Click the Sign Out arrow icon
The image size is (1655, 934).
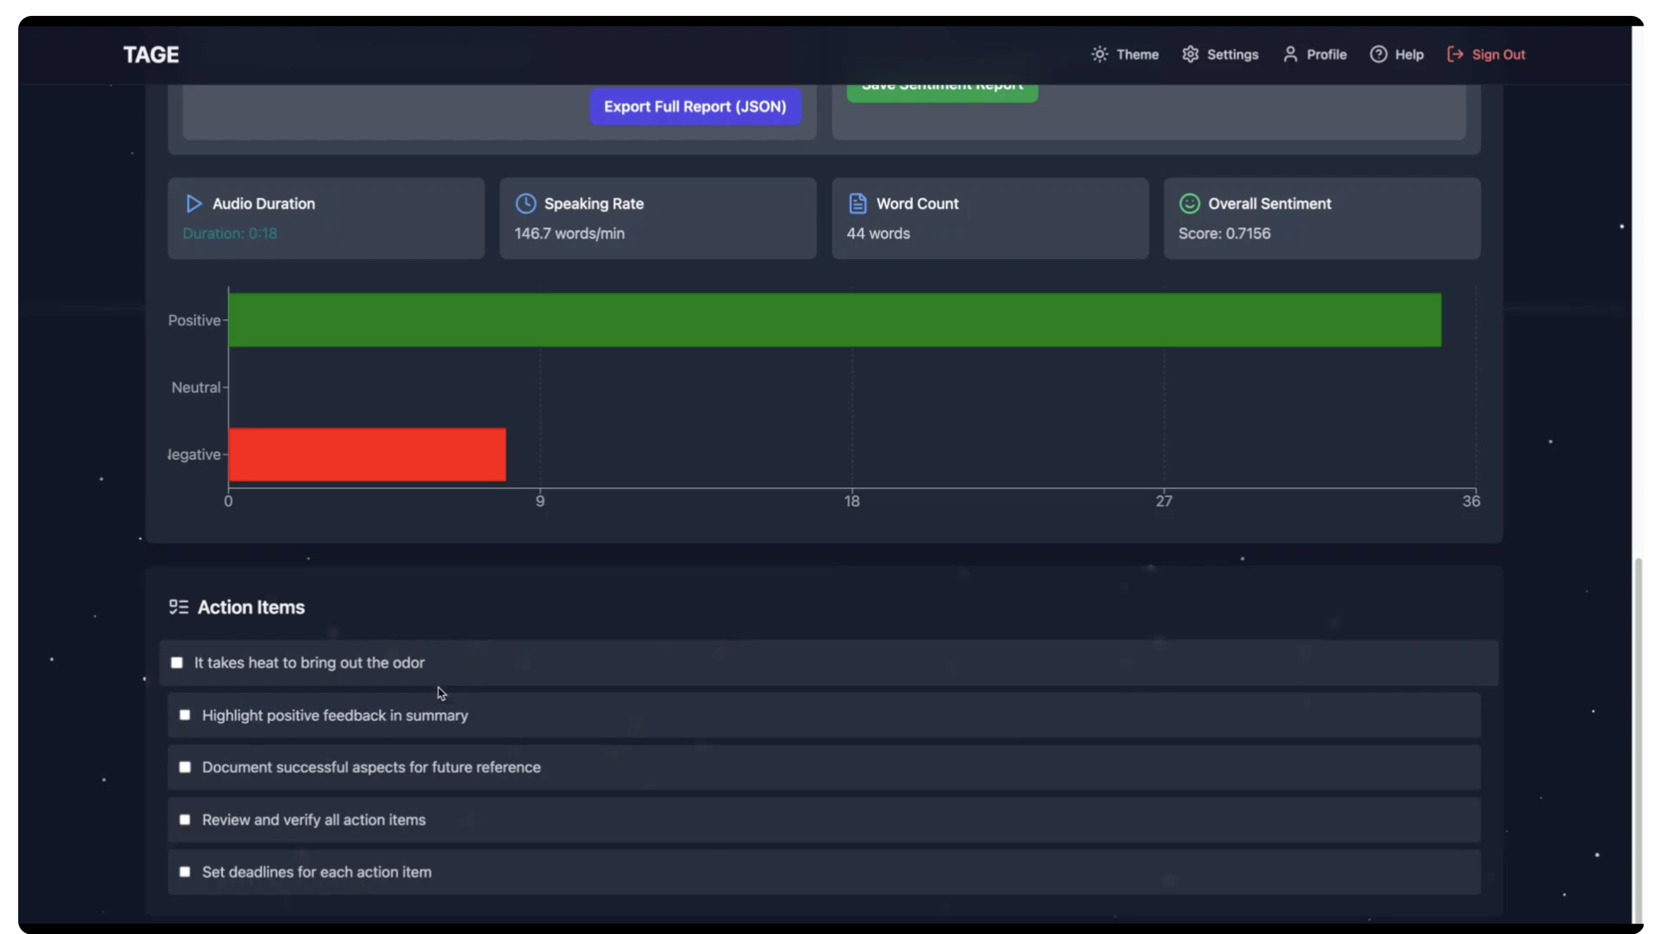pyautogui.click(x=1454, y=55)
